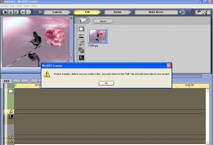Viewport: 213px width, 145px height.
Task: Click the title track T icon
Action: [x=11, y=117]
